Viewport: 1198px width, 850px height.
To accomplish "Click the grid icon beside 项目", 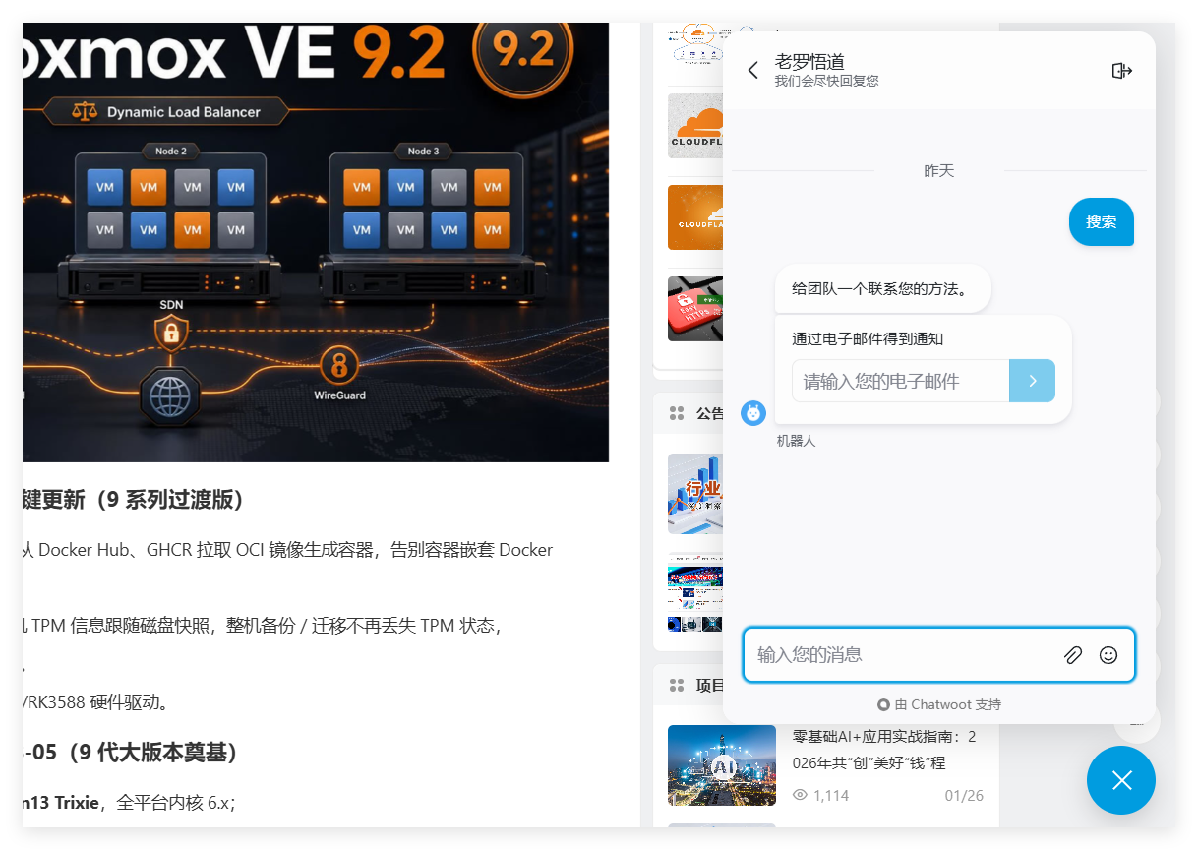I will point(676,685).
